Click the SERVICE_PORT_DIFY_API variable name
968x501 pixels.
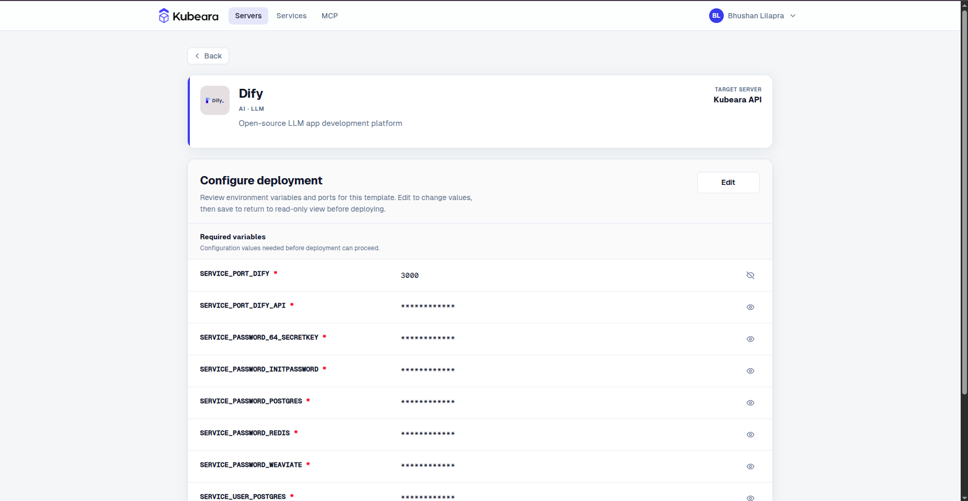pos(243,306)
